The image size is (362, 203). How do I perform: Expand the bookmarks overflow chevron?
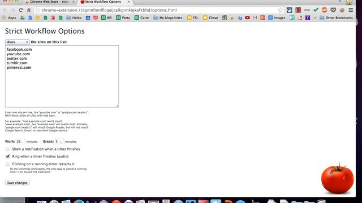315,17
